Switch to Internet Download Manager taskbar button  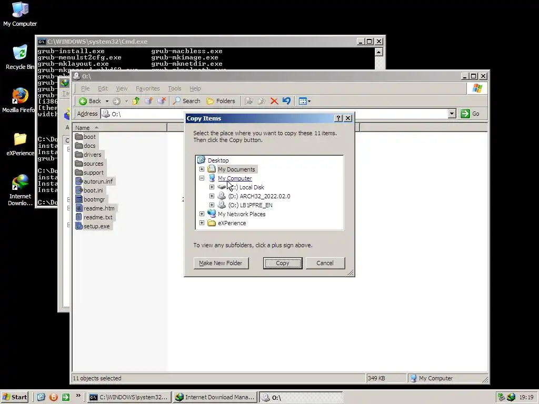215,397
